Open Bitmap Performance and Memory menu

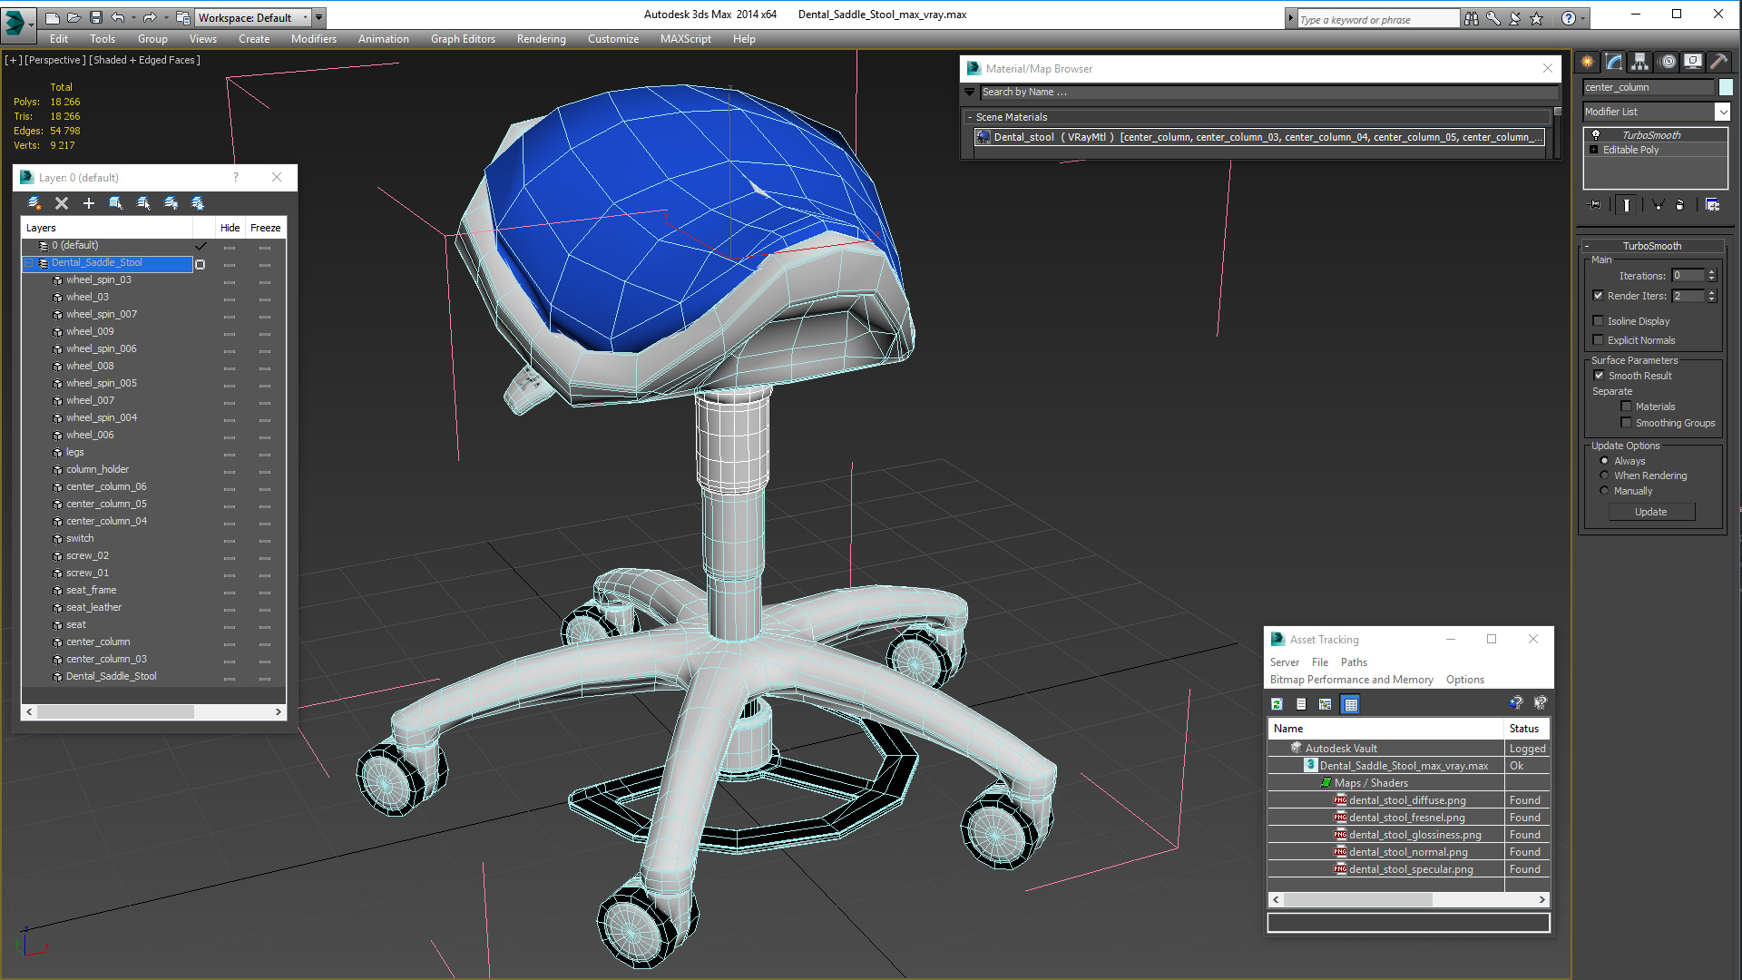1352,680
